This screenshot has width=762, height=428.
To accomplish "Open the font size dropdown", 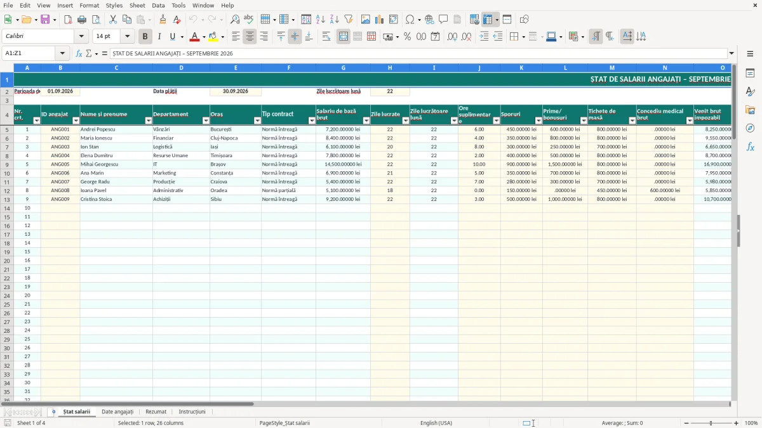I will pos(127,37).
